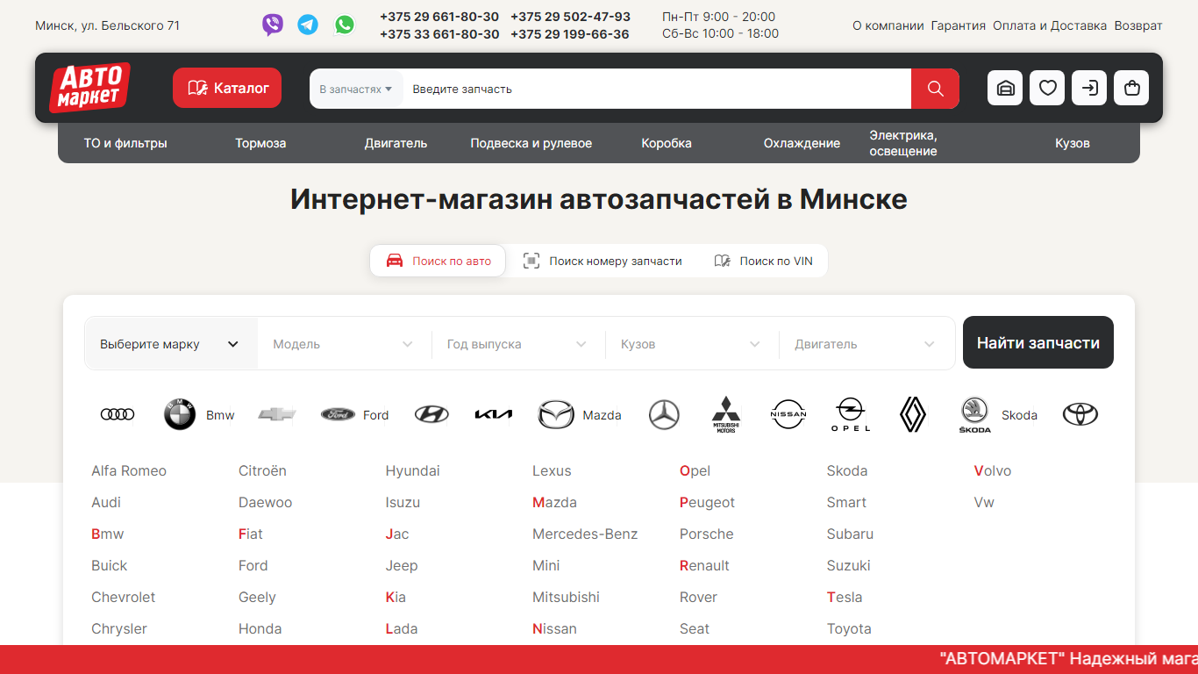Open 'Кузов' item in category bar
Image resolution: width=1198 pixels, height=674 pixels.
pyautogui.click(x=1073, y=143)
